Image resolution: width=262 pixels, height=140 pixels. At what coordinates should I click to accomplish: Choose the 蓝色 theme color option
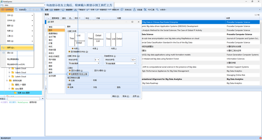[116, 87]
